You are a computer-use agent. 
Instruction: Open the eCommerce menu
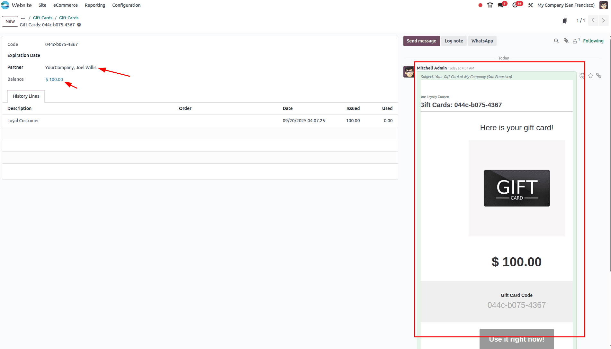click(x=66, y=5)
